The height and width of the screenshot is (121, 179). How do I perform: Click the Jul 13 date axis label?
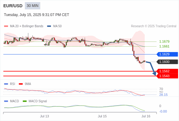[44, 116]
